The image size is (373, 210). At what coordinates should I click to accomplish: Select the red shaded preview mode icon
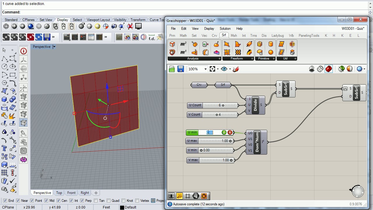pos(329,69)
